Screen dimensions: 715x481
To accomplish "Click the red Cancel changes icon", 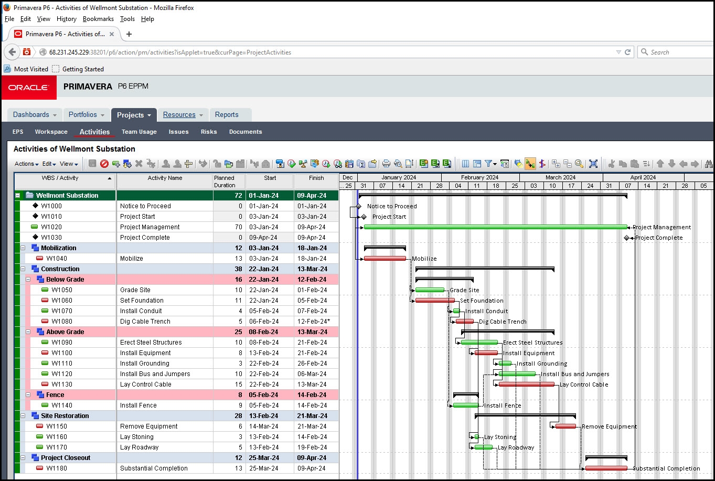I will click(x=104, y=164).
